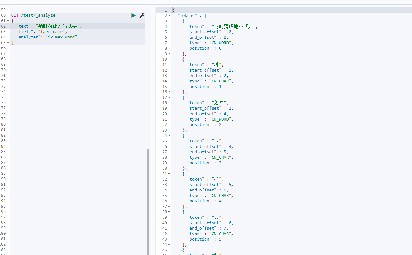Fold the "式" token object at line 38
The image size is (412, 255).
coord(169,212)
